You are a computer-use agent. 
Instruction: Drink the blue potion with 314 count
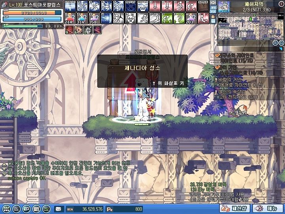tap(82, 18)
